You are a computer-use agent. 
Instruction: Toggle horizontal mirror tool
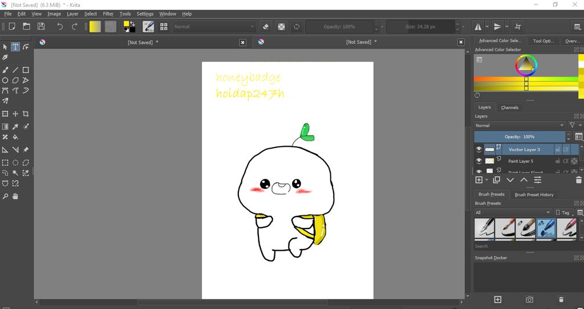478,26
